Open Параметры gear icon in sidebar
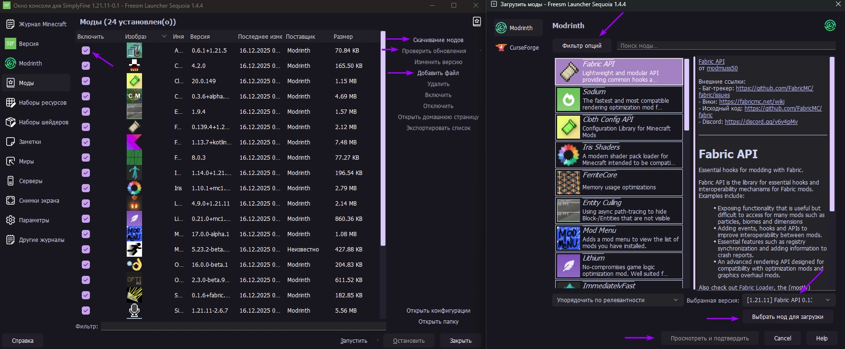This screenshot has height=349, width=845. [x=11, y=220]
